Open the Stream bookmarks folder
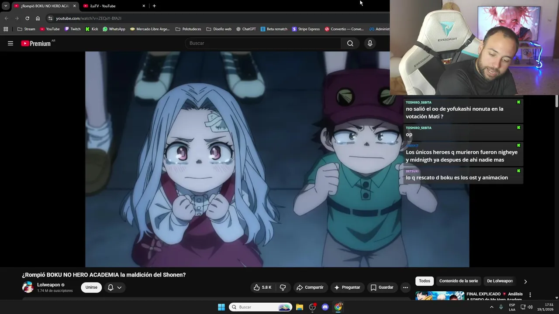Image resolution: width=559 pixels, height=314 pixels. click(26, 29)
